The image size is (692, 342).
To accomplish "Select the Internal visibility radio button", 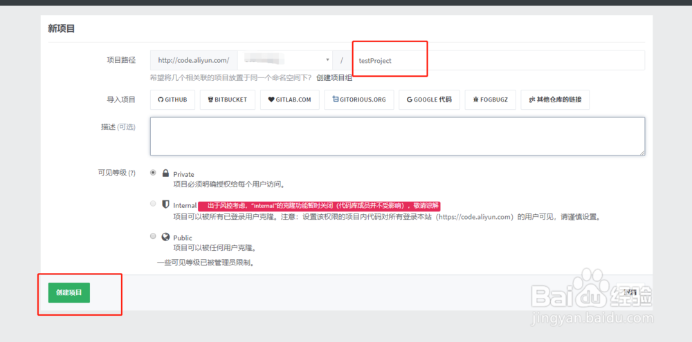I will (153, 204).
